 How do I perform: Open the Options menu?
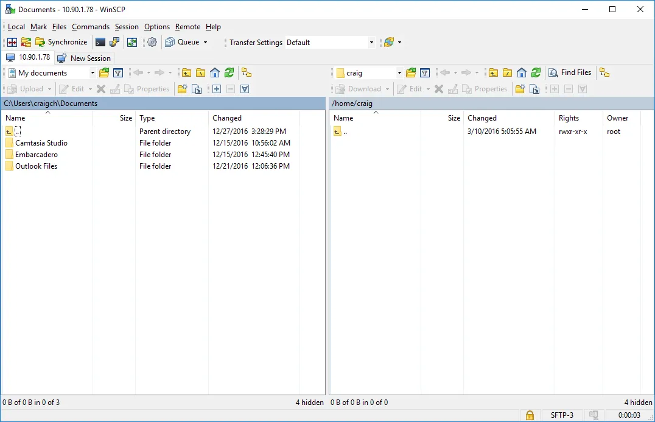[157, 27]
